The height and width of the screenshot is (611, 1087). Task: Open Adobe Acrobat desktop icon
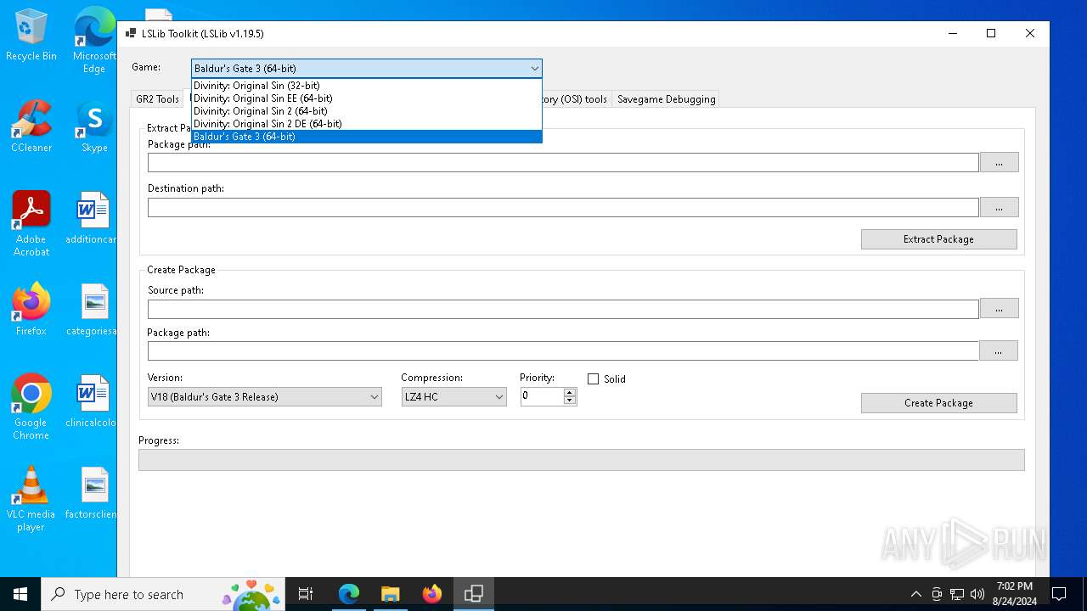click(31, 223)
